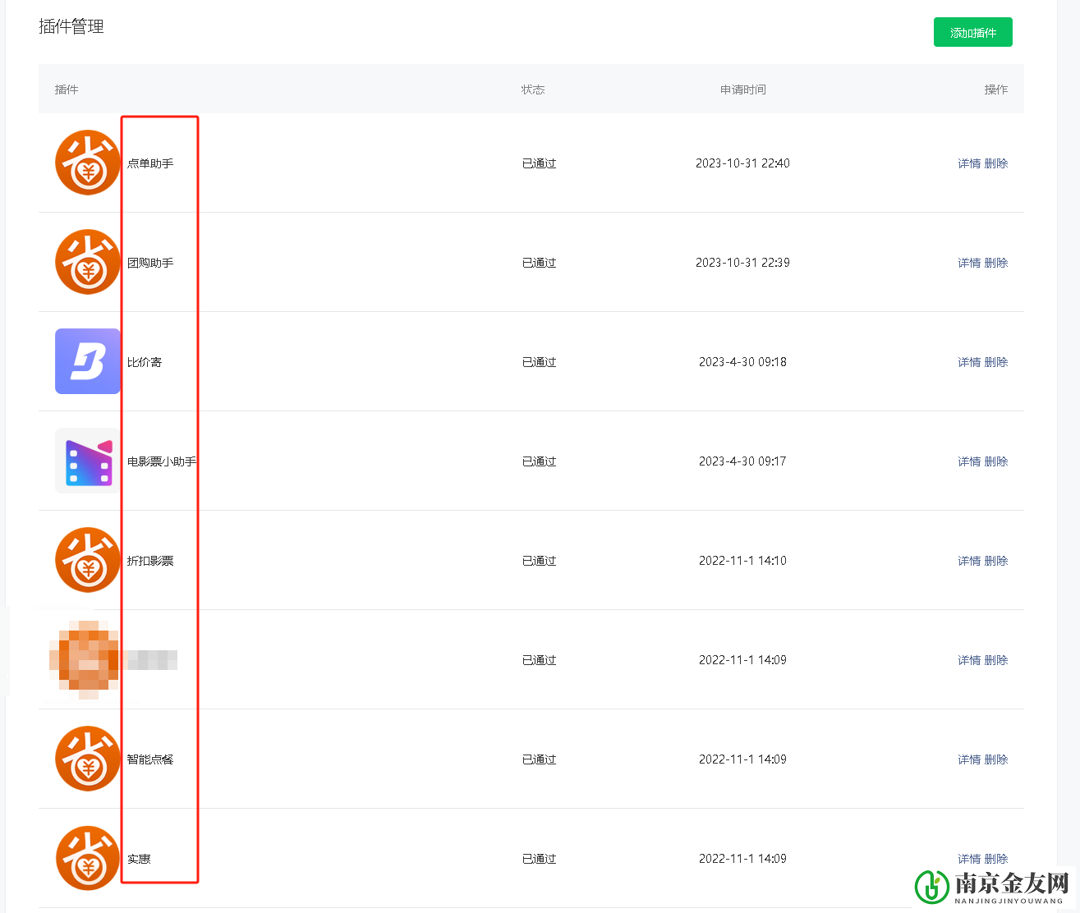Viewport: 1080px width, 913px height.
Task: Delete the 点单助手 plugin
Action: 996,163
